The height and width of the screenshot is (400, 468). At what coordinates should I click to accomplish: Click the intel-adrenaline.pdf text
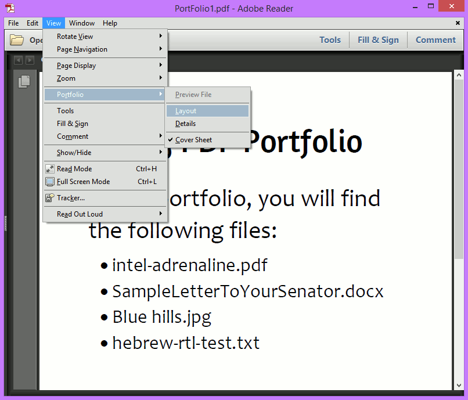point(190,265)
